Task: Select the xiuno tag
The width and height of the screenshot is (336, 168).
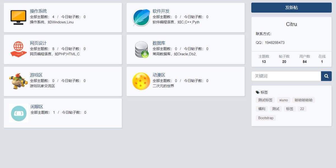Action: (283, 100)
